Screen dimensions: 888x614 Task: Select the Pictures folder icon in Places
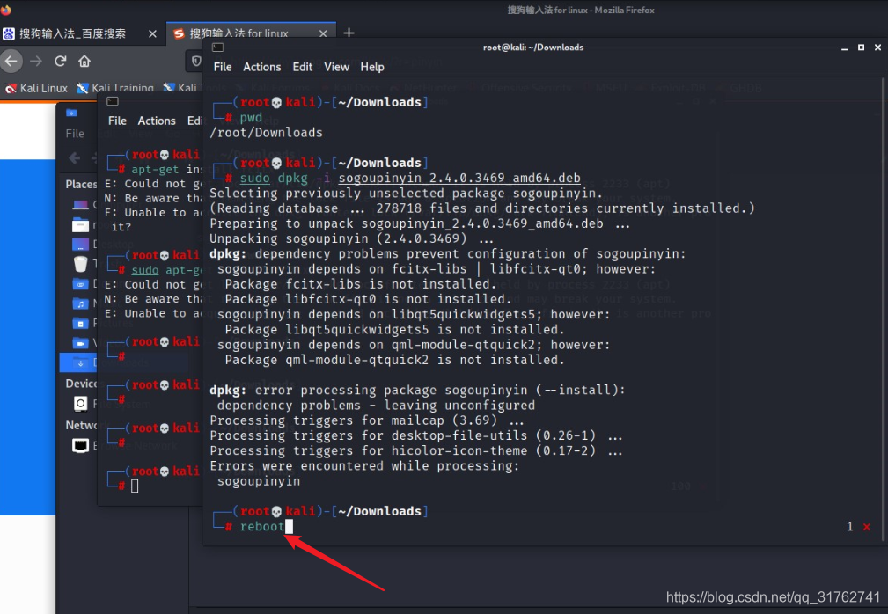80,324
